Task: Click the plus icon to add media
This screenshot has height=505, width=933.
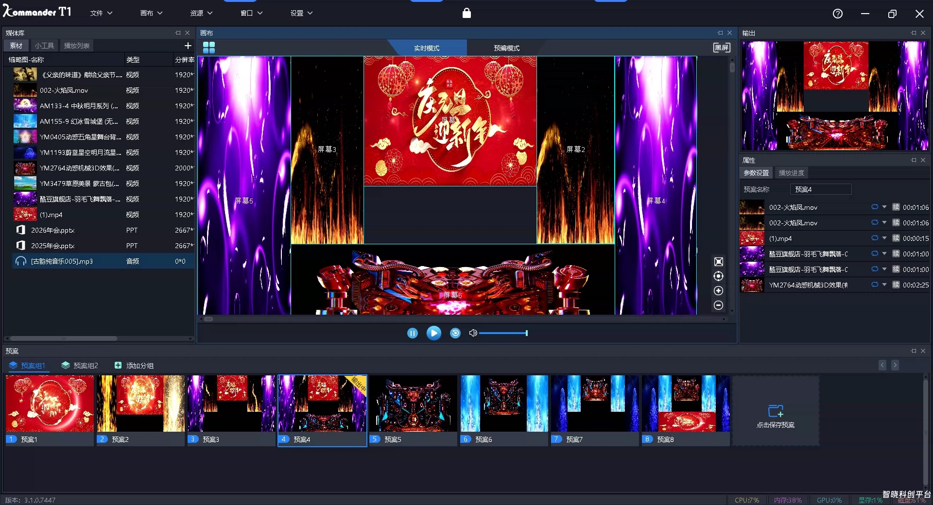Action: 188,46
